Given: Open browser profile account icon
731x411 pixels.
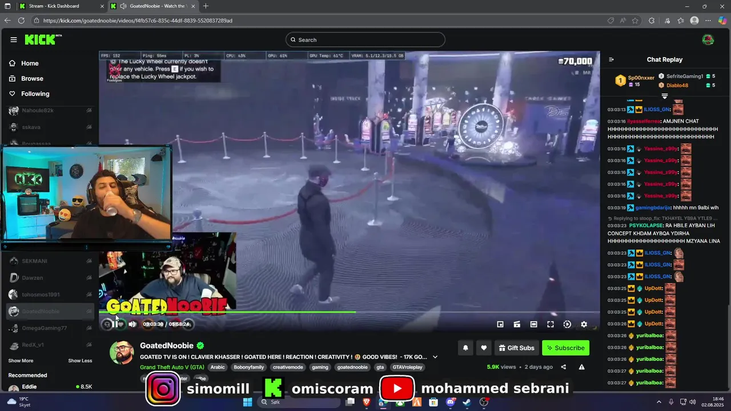Looking at the screenshot, I should pos(694,21).
